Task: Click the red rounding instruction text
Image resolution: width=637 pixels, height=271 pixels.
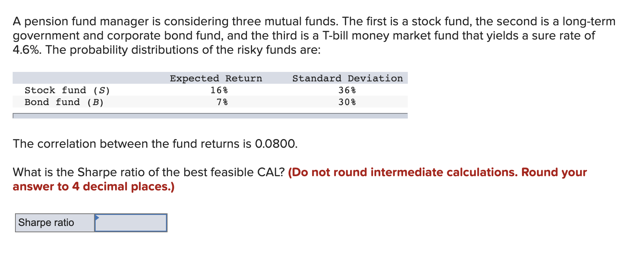Action: pos(435,172)
